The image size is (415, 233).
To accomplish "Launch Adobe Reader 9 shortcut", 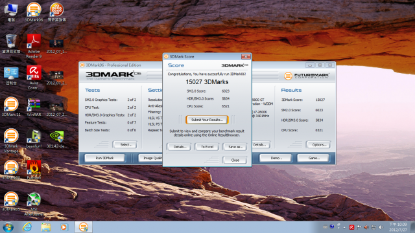I will tap(34, 46).
